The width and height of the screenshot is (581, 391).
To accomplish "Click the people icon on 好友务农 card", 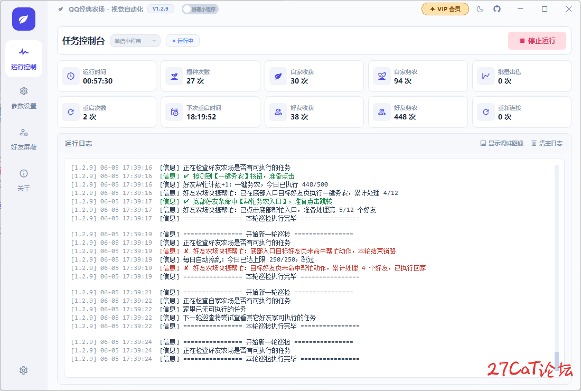I will 382,112.
